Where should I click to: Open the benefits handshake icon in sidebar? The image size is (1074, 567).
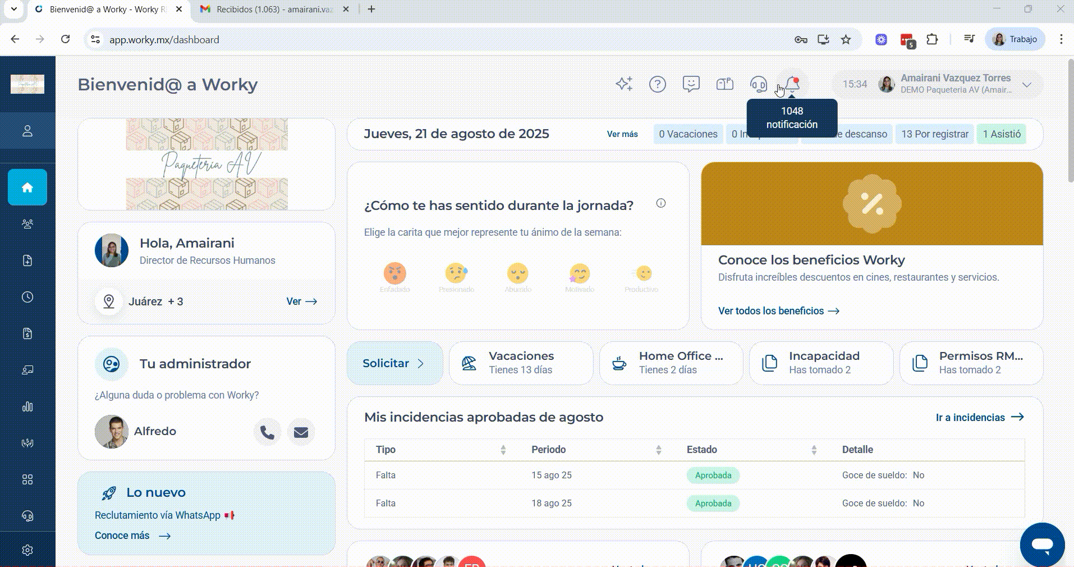(27, 443)
